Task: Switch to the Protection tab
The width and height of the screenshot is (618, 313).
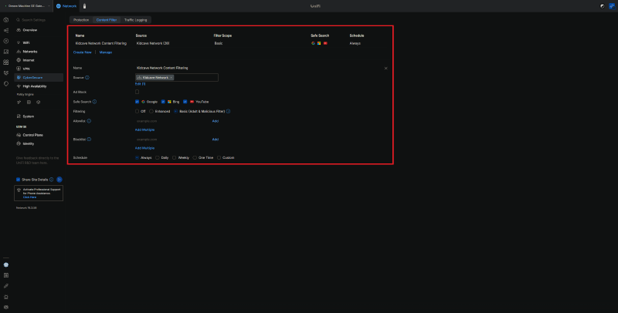Action: point(81,20)
